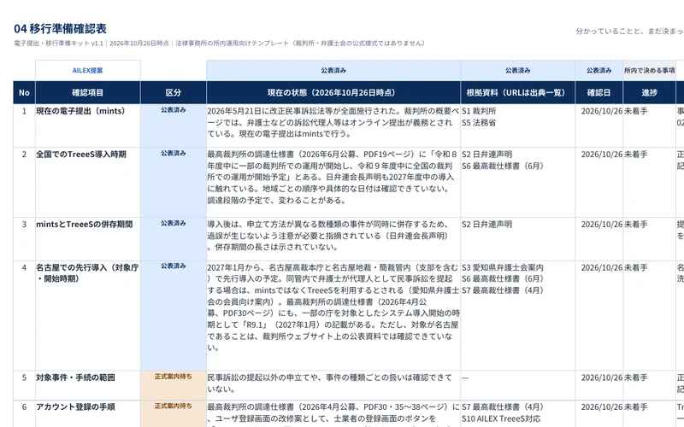Click the "進捗" column header
Viewport: 684px width, 427px height.
(x=649, y=92)
